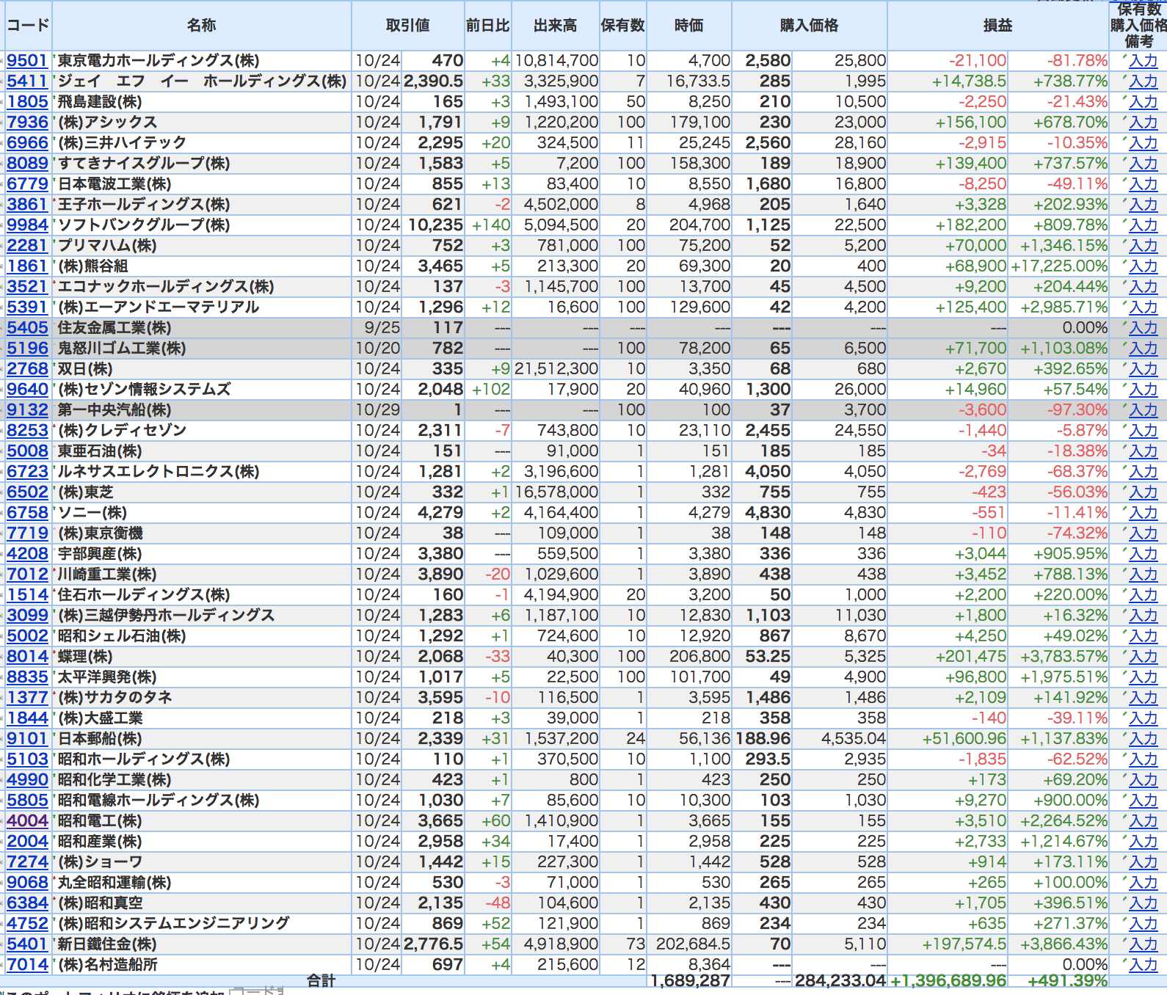
Task: Open 入力 for the 宇部興産 row
Action: click(x=1143, y=554)
